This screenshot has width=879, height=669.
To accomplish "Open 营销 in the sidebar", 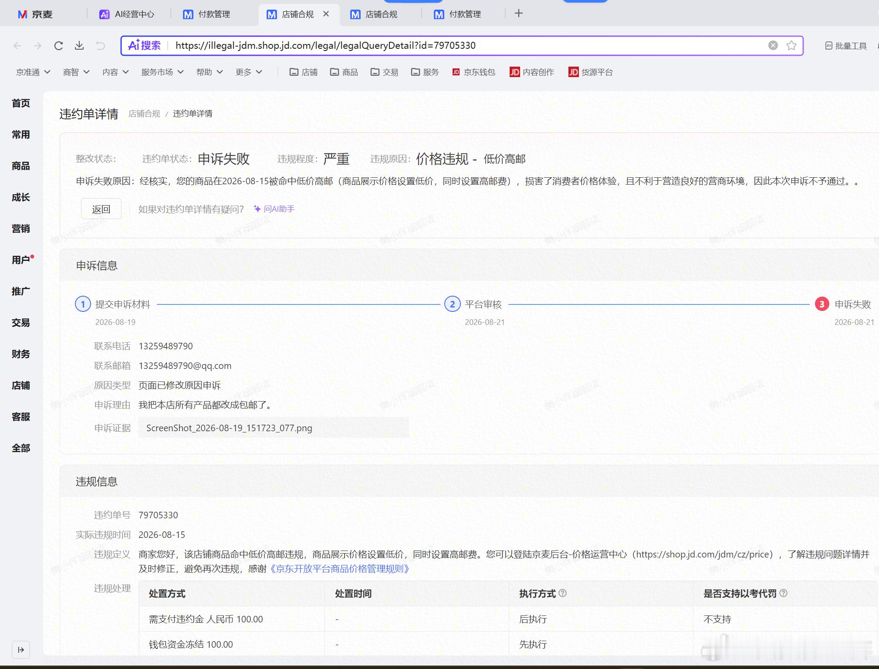I will click(21, 229).
